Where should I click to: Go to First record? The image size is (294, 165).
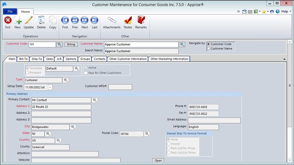click(x=65, y=20)
